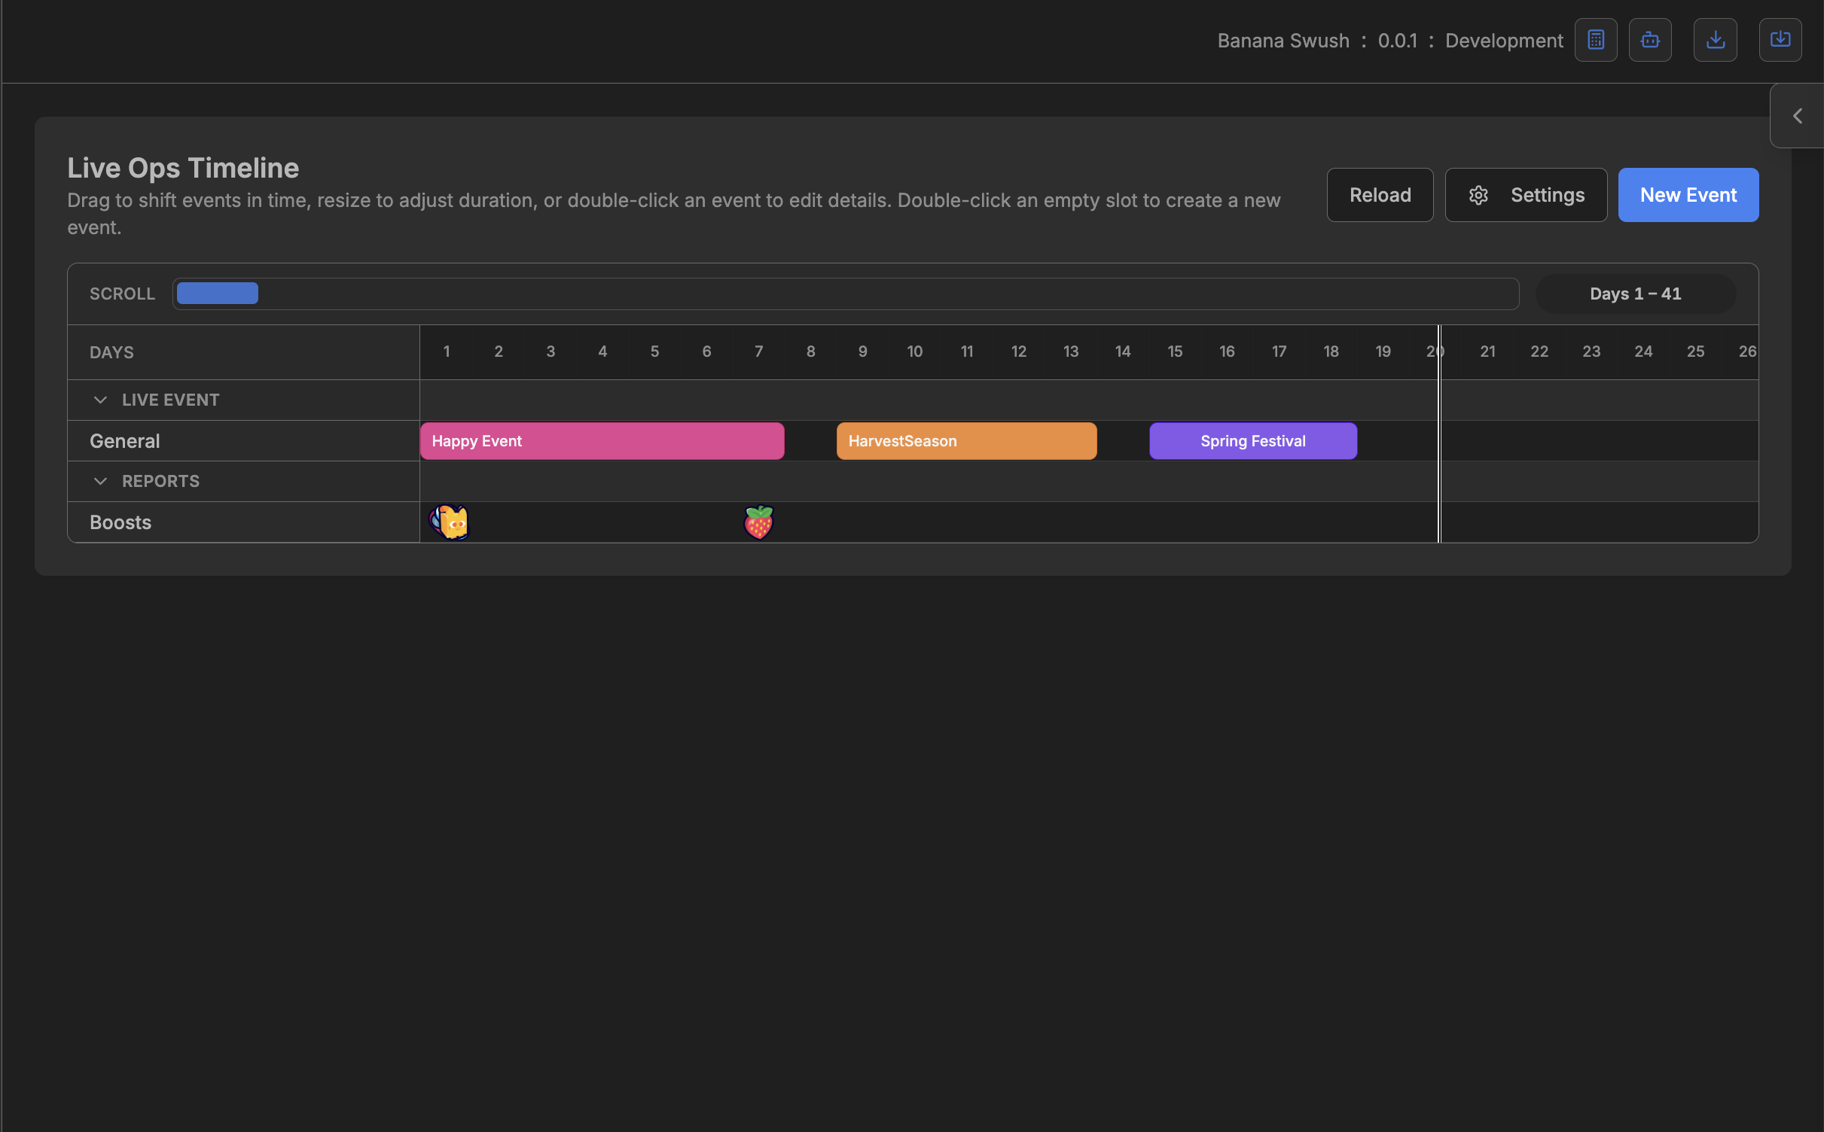
Task: Select the HarvestSeason event bar
Action: pyautogui.click(x=965, y=441)
